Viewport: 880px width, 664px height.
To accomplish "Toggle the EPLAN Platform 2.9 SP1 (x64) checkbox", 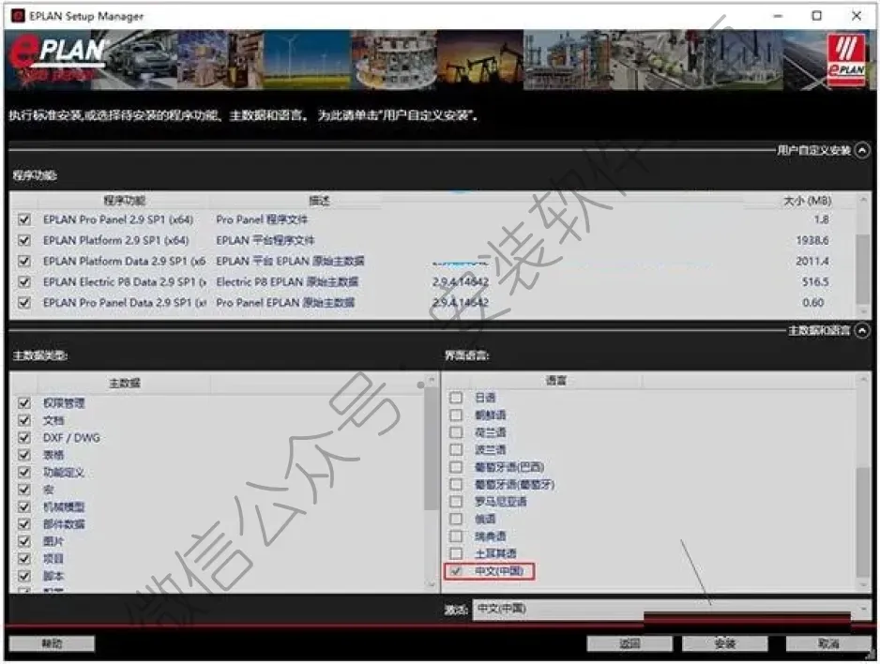I will [24, 240].
